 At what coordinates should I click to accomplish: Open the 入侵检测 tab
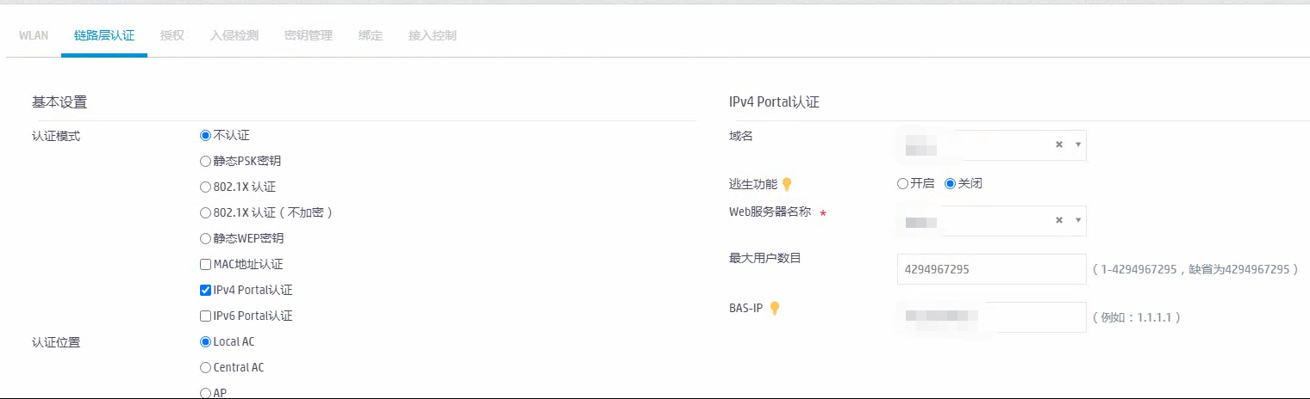[x=234, y=36]
